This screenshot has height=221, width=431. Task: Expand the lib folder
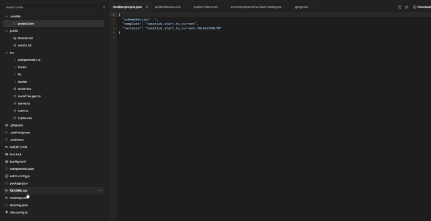pos(15,74)
